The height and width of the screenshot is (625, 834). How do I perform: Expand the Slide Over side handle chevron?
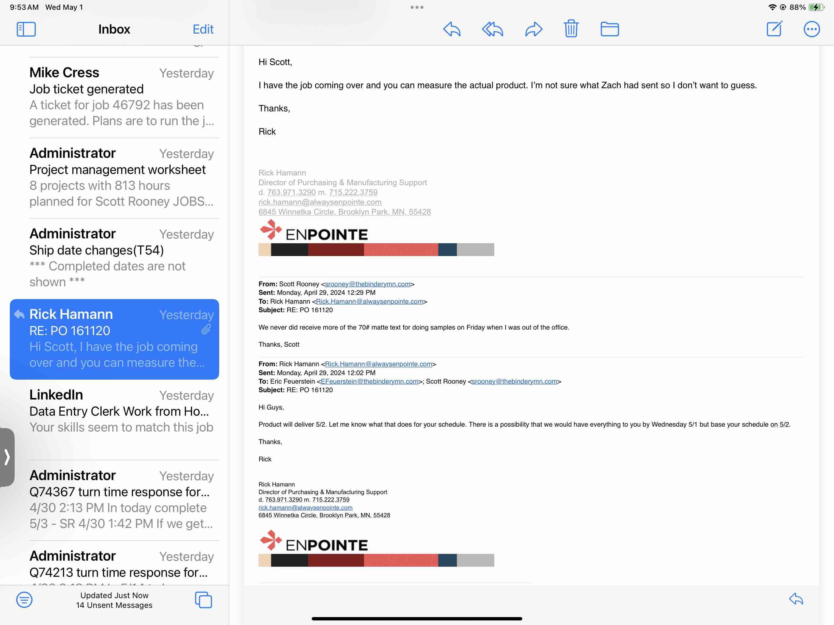7,457
